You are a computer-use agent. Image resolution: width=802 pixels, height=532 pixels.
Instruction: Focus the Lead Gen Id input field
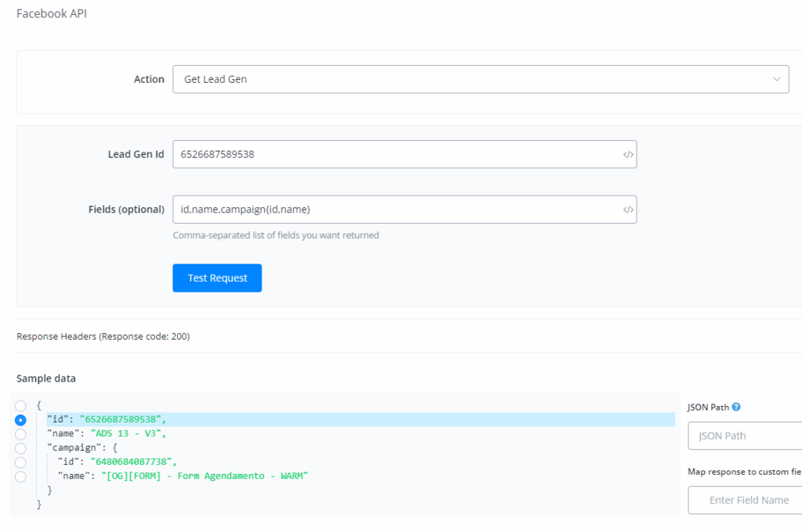tap(396, 155)
